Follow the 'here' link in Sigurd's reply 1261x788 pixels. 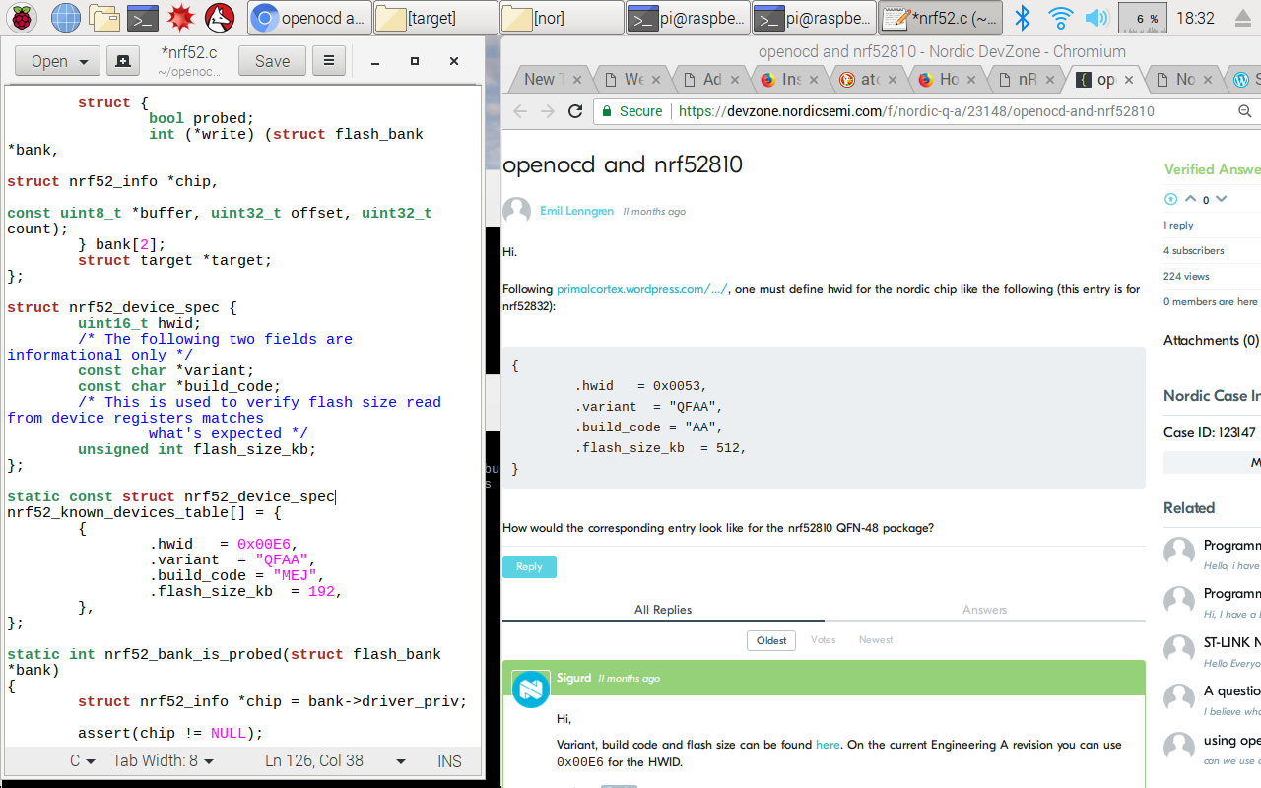(x=828, y=745)
